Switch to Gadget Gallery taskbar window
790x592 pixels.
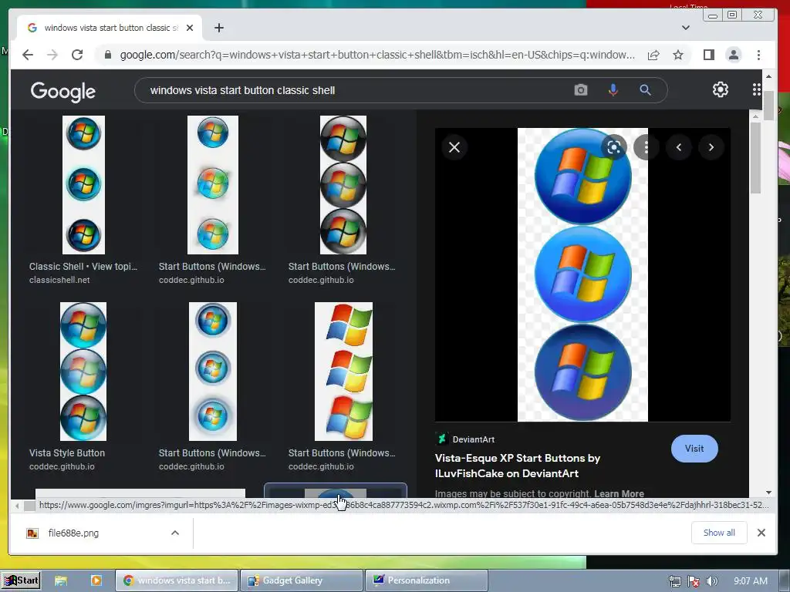pyautogui.click(x=302, y=580)
